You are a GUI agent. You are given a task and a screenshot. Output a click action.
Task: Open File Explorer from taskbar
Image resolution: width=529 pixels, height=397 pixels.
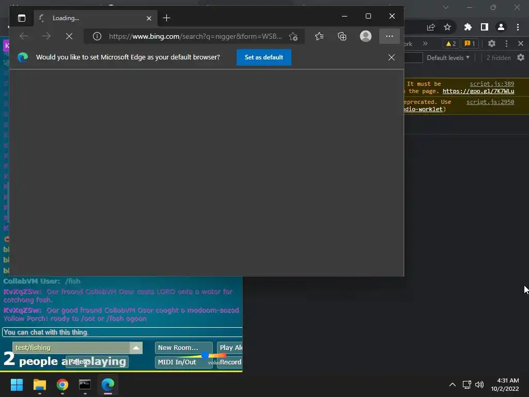[x=39, y=385]
